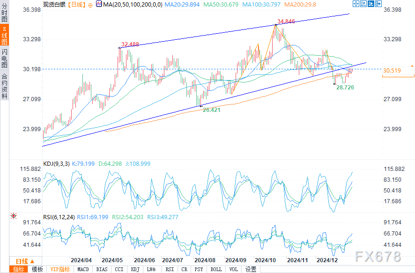Viewport: 415px width, 273px height.
Task: Open the VIP指标 tab
Action: click(60, 269)
